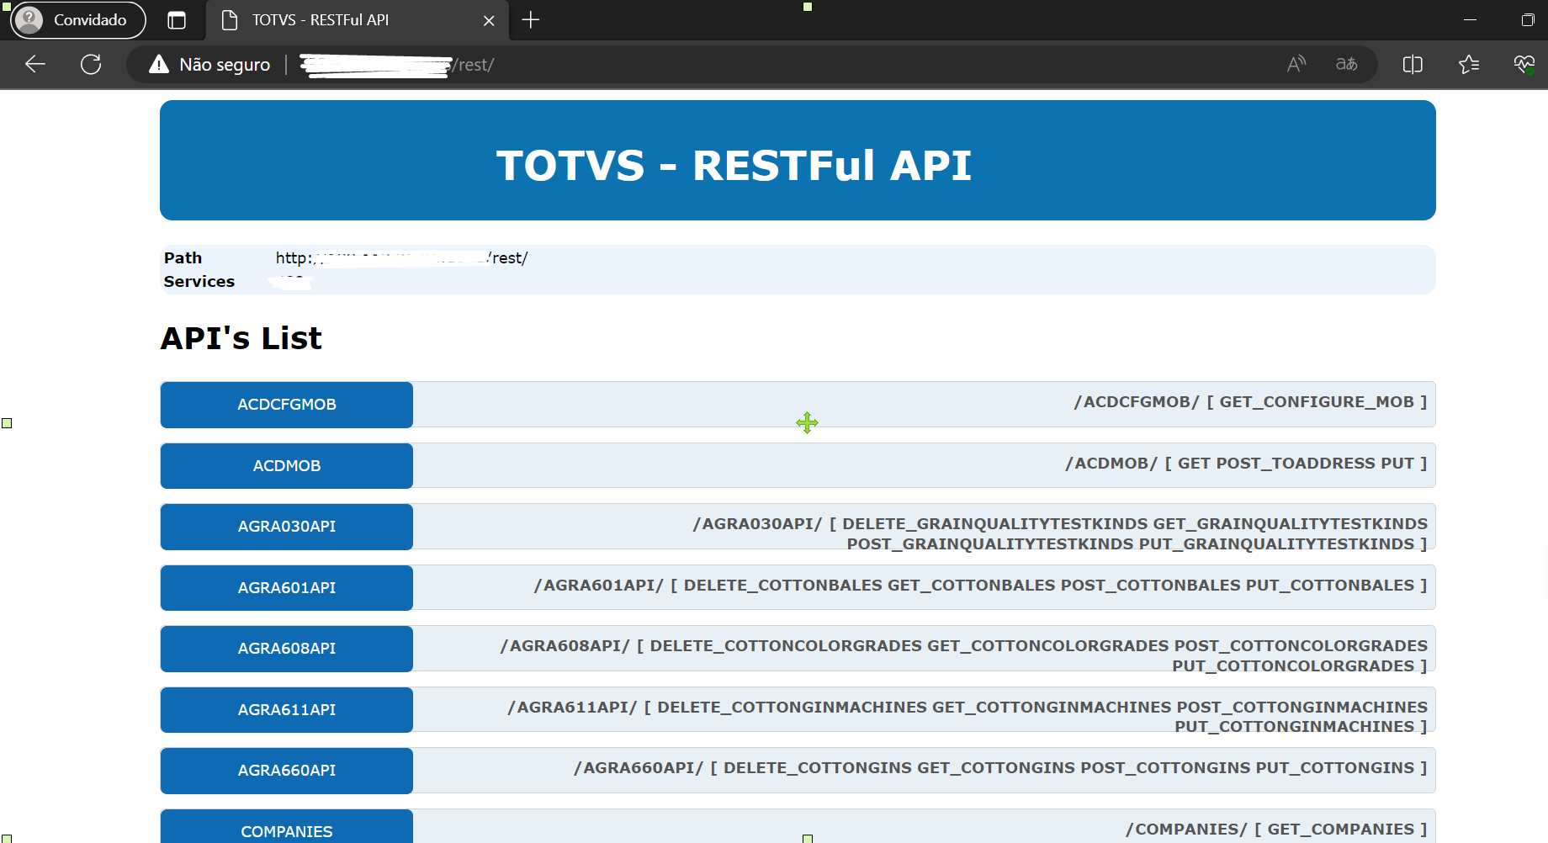Open the Convidado profile button

(x=79, y=19)
